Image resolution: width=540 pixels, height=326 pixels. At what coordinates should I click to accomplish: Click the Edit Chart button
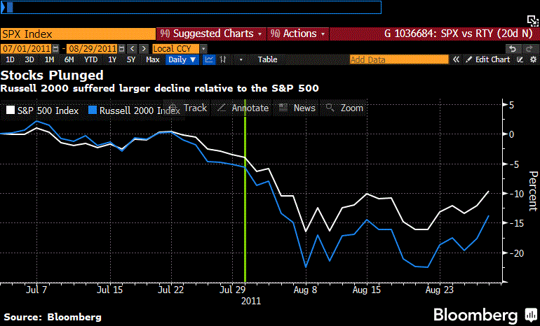pyautogui.click(x=488, y=59)
